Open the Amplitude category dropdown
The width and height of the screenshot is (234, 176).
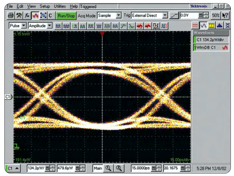click(x=50, y=26)
